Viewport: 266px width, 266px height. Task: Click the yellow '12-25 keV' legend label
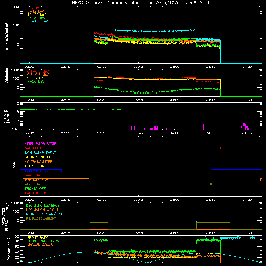(37, 15)
